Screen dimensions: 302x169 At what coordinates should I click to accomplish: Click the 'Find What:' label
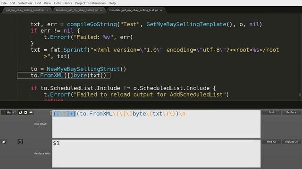(41, 124)
